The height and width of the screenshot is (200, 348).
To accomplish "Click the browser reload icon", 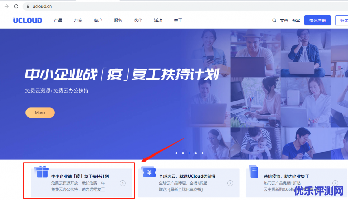I will tap(16, 6).
